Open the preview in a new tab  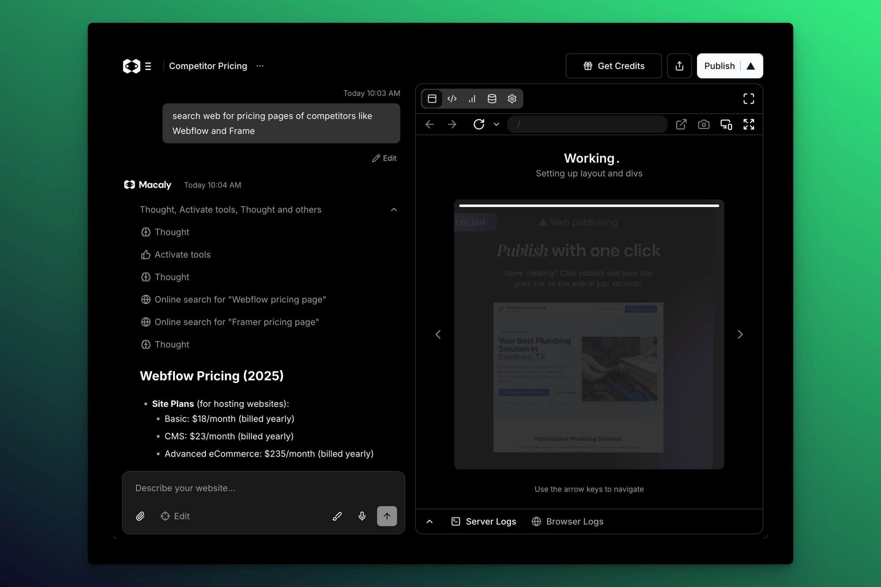(x=681, y=124)
